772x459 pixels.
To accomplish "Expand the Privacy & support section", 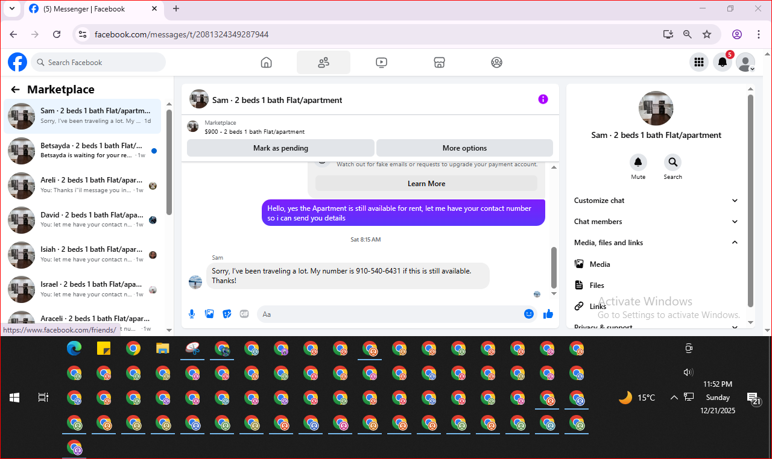I will click(656, 326).
